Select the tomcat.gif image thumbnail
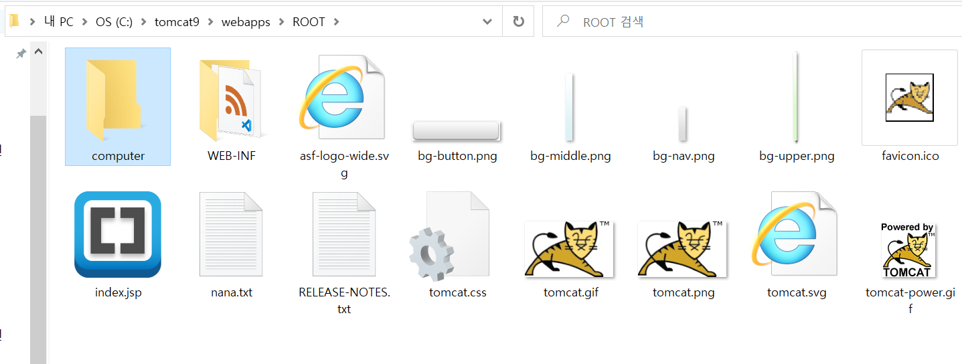 click(x=569, y=248)
